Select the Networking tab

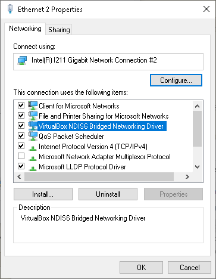pyautogui.click(x=25, y=29)
